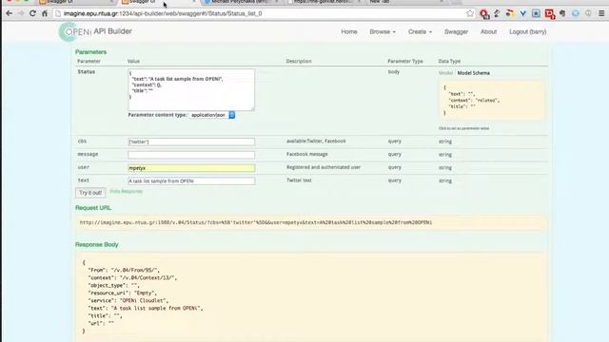Click the 'Facebook message' description
This screenshot has width=609, height=342.
[x=307, y=154]
